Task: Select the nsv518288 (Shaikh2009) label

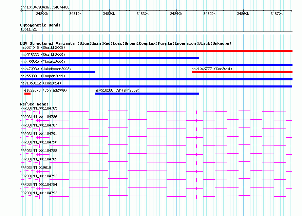Action: click(x=117, y=90)
